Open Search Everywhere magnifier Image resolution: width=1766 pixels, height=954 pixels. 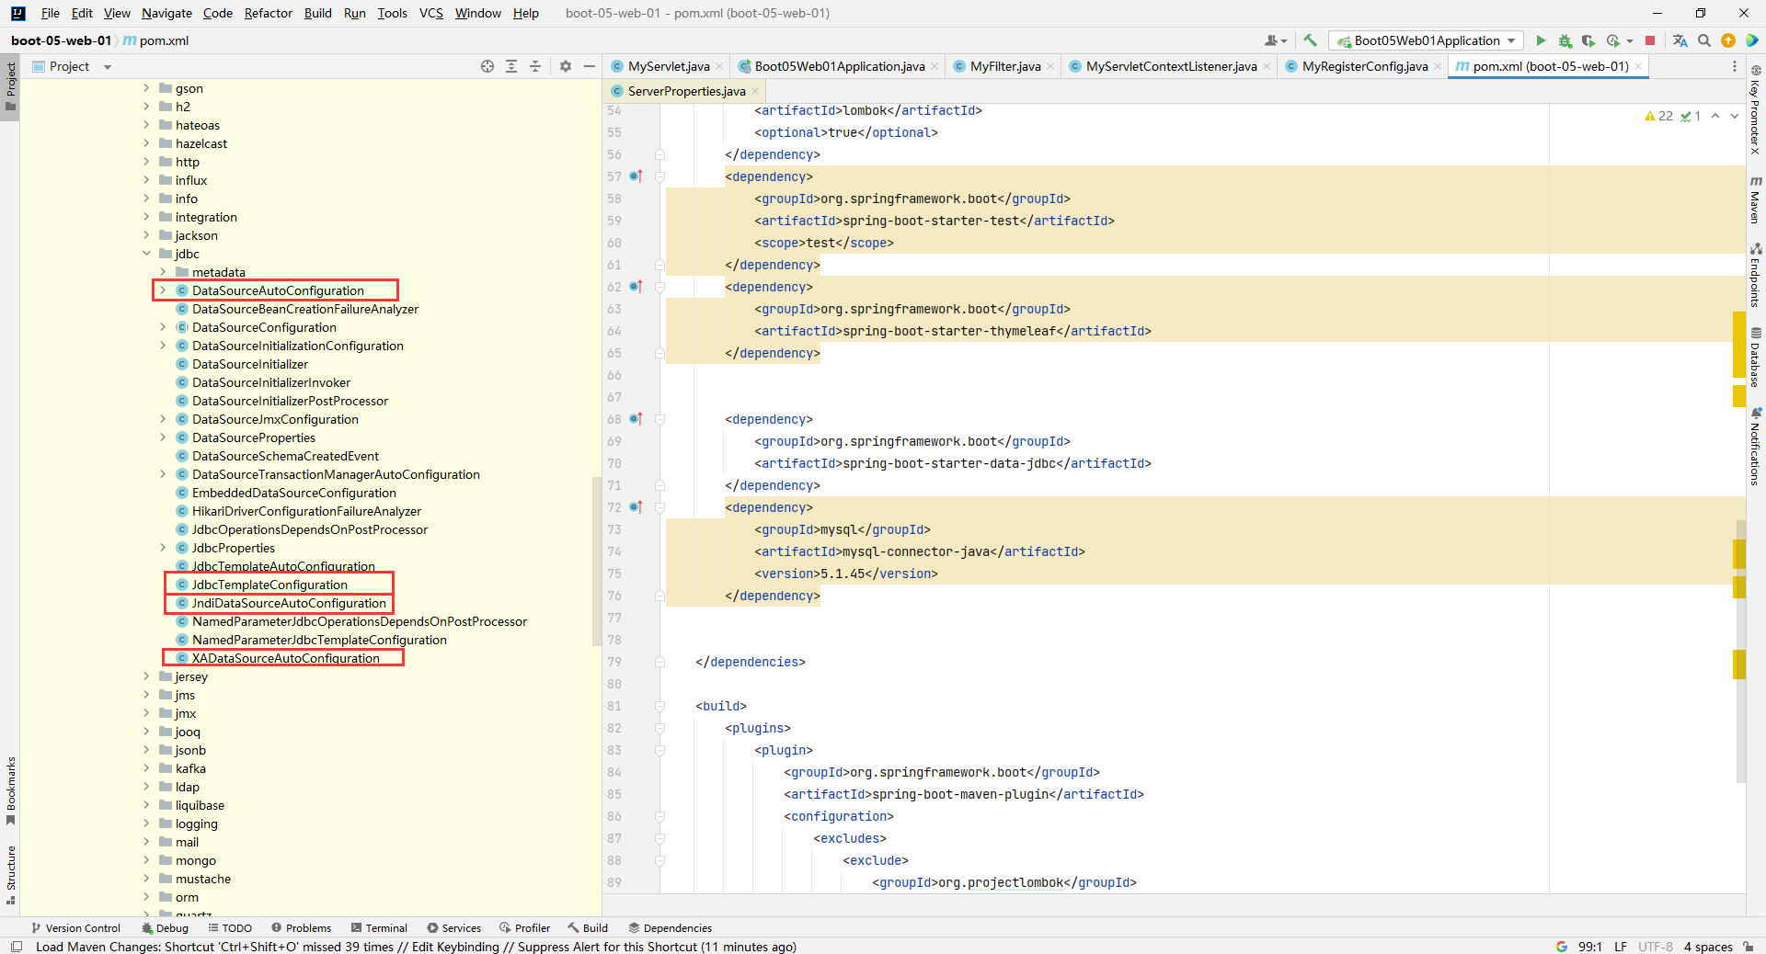coord(1704,40)
